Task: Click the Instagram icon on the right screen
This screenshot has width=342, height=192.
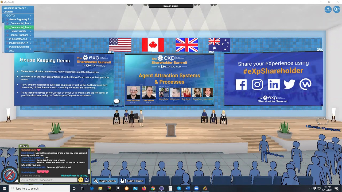Action: pyautogui.click(x=257, y=85)
